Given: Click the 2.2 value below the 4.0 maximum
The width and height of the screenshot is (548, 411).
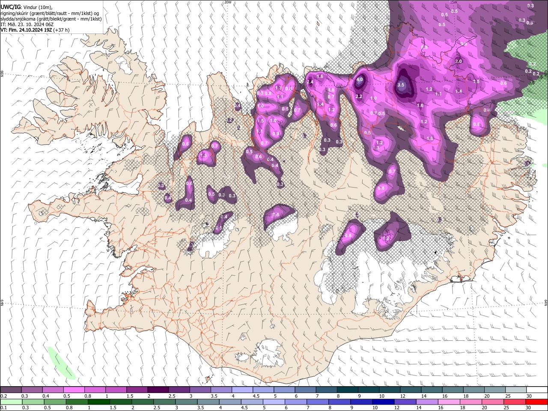Looking at the screenshot, I should click(359, 97).
